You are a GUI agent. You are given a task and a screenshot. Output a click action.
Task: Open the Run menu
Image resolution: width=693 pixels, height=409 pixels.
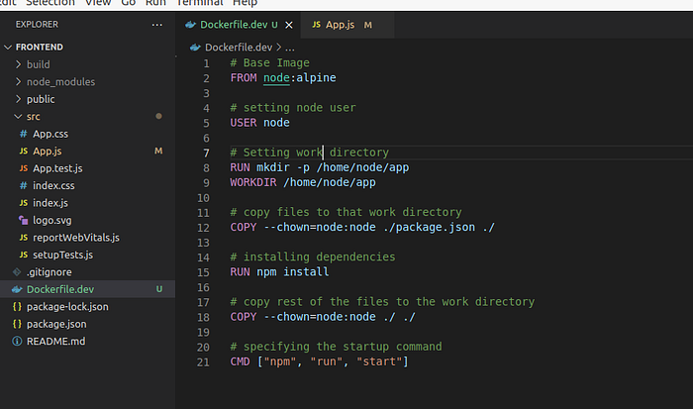[x=155, y=3]
